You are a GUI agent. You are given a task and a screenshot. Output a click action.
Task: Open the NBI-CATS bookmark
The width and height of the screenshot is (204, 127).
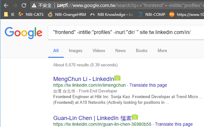[31, 14]
